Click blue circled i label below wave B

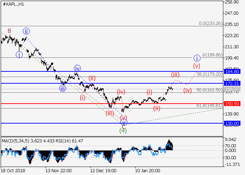click(x=19, y=55)
